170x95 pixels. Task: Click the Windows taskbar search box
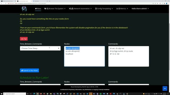(15, 94)
